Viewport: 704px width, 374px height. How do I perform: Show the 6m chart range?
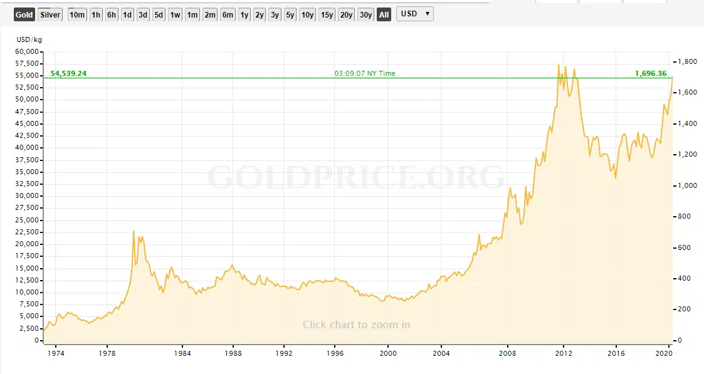pos(228,14)
